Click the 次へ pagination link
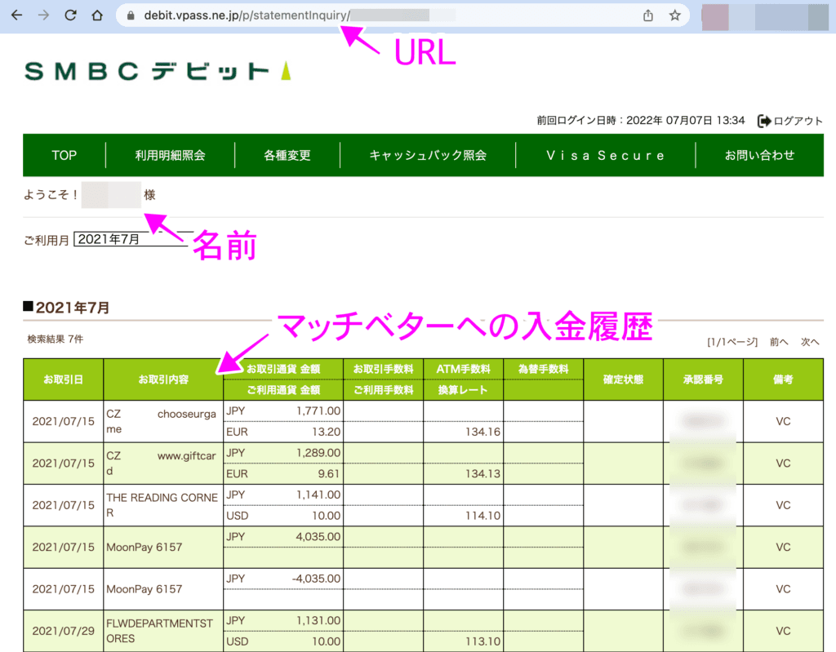The image size is (836, 652). (810, 342)
